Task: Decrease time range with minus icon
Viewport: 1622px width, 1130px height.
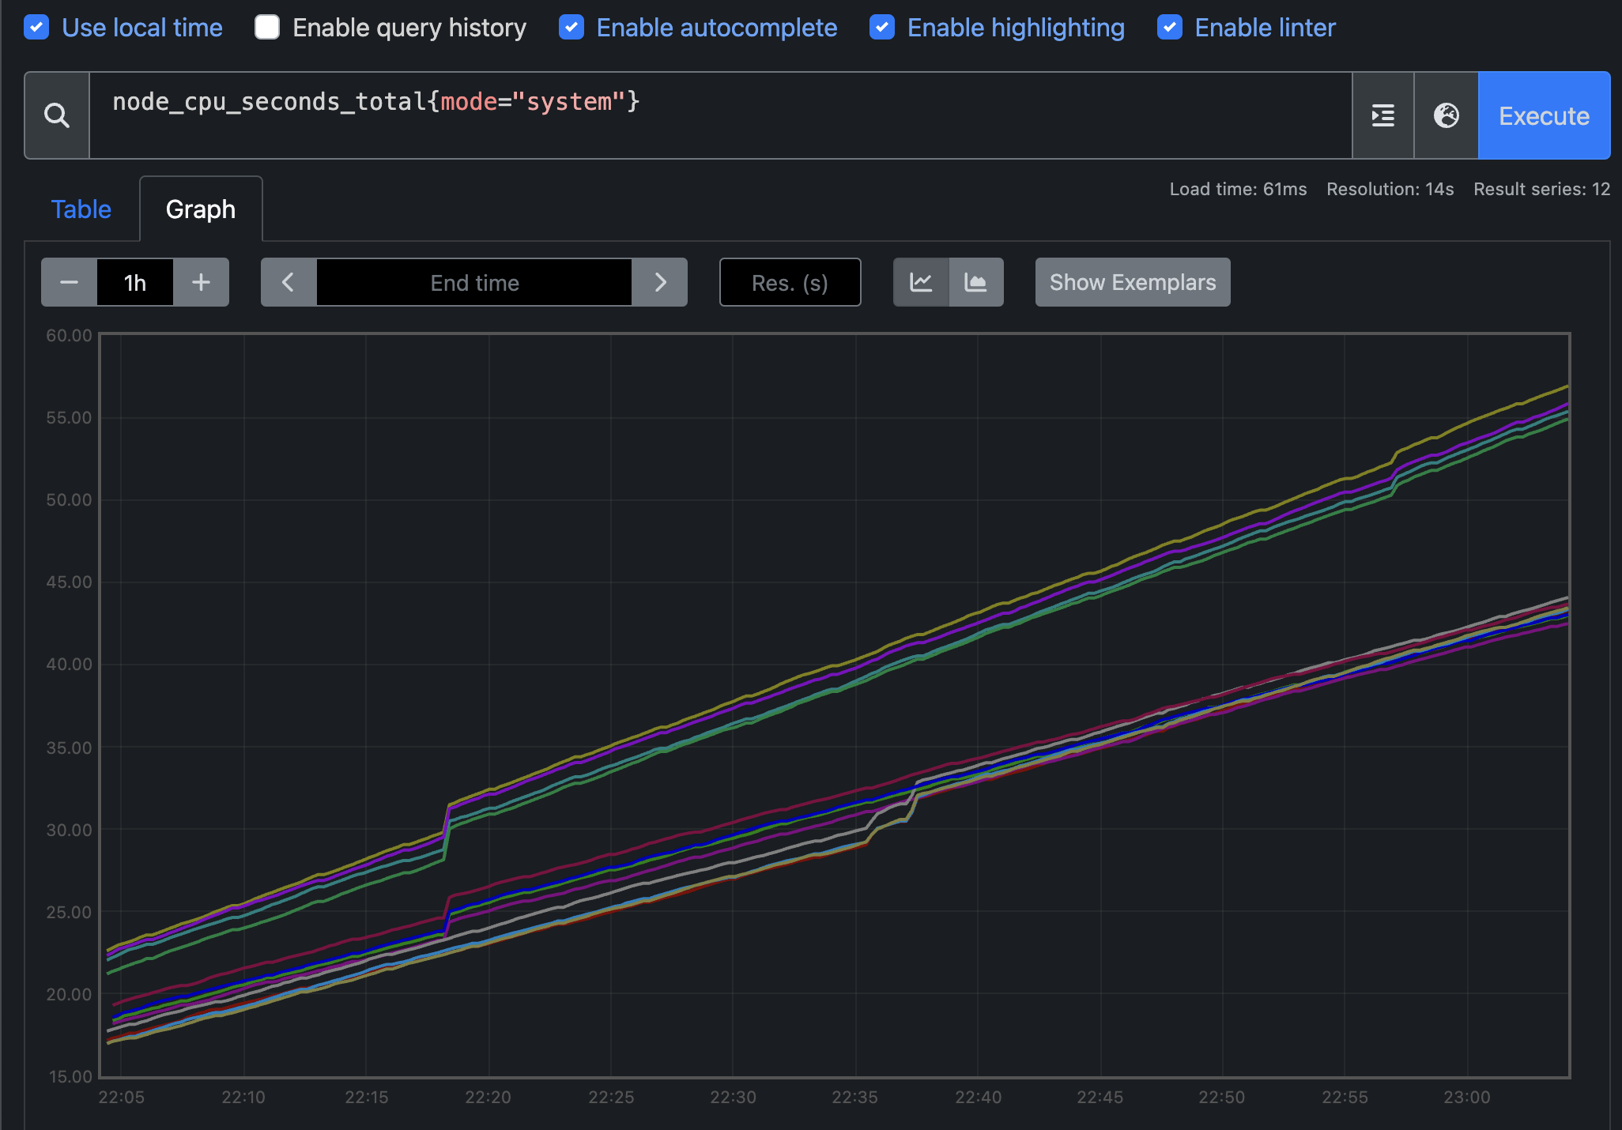Action: tap(69, 282)
